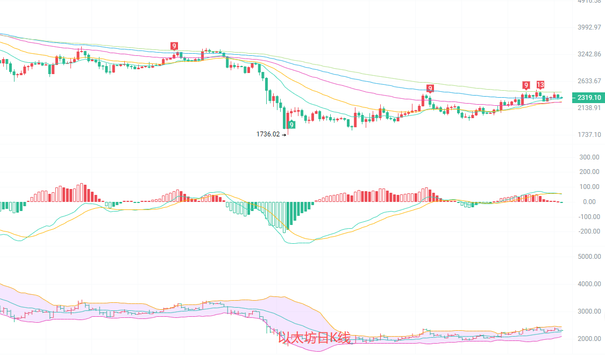Viewport: 605px width, 356px height.
Task: Click the 300.00 MACD axis label
Action: pyautogui.click(x=590, y=157)
